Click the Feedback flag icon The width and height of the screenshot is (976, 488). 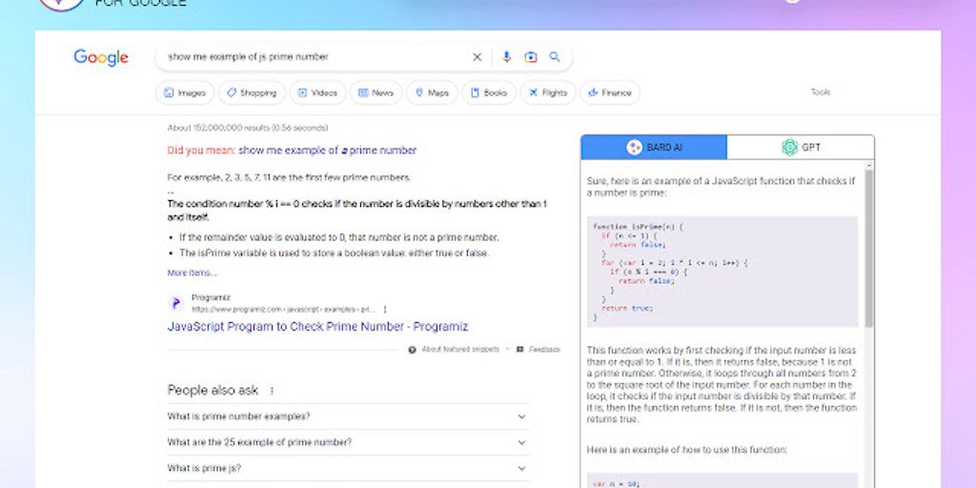point(519,350)
